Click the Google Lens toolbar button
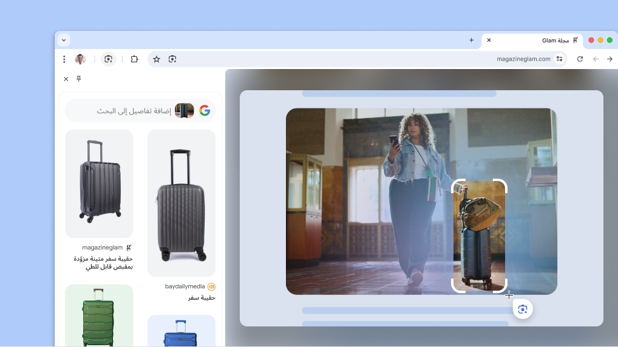 [109, 59]
